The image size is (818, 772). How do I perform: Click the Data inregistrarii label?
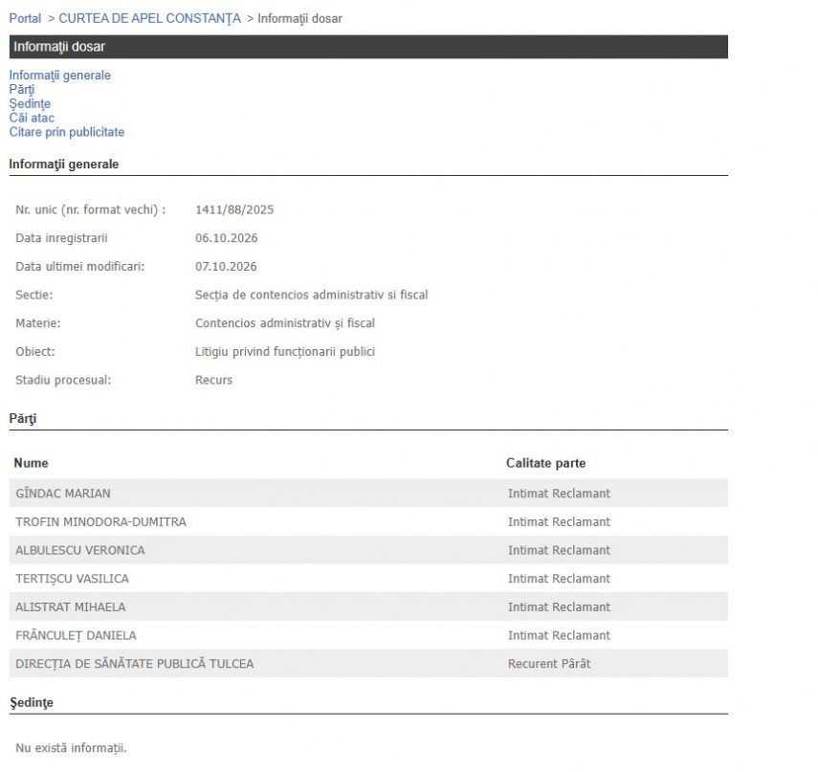pyautogui.click(x=61, y=238)
